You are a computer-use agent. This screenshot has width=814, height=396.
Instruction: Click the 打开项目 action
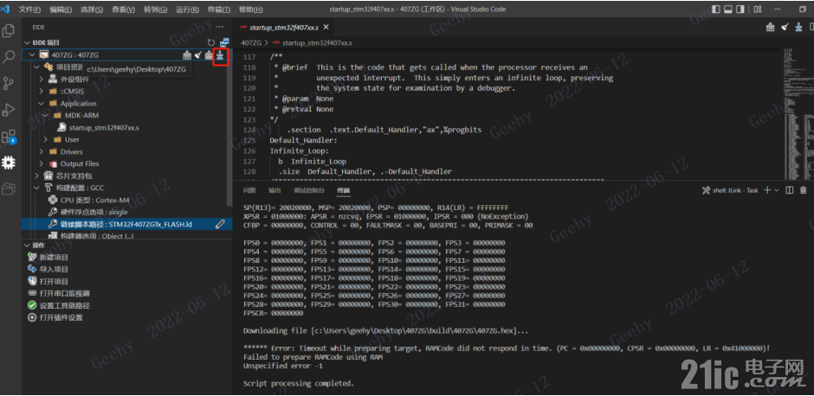(54, 282)
